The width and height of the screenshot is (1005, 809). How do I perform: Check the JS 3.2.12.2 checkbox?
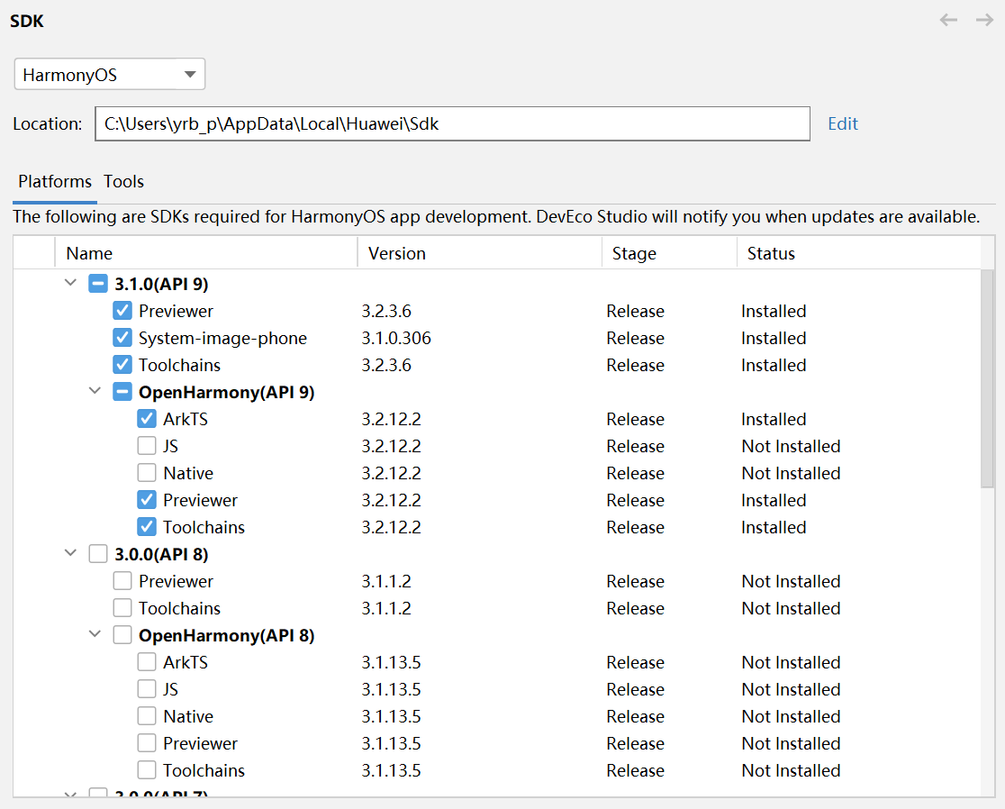pyautogui.click(x=147, y=446)
